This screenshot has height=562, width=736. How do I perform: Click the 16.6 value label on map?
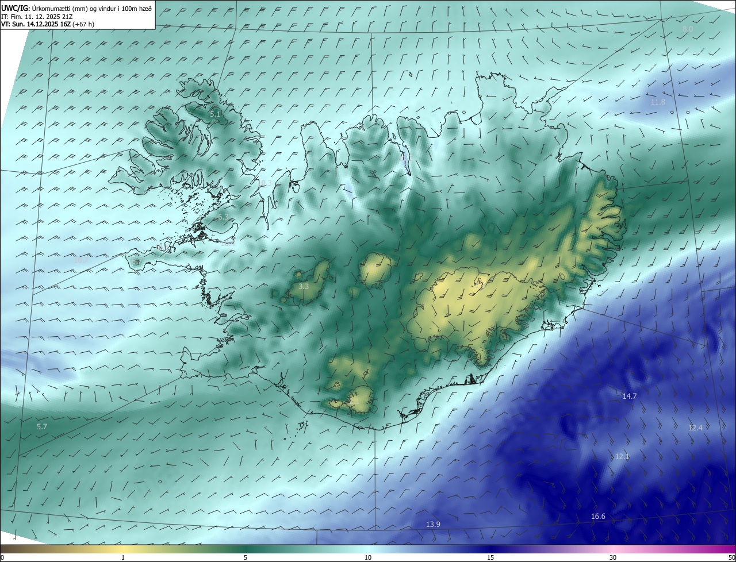point(598,516)
